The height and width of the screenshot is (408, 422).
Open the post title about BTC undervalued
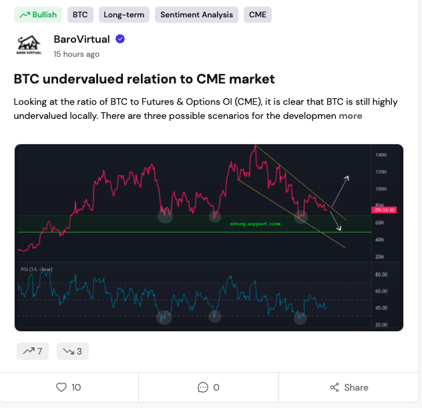(144, 79)
